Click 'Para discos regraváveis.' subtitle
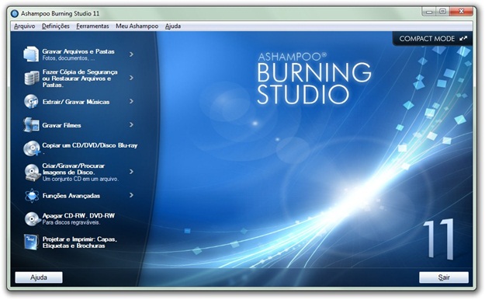The width and height of the screenshot is (485, 300). [x=71, y=222]
